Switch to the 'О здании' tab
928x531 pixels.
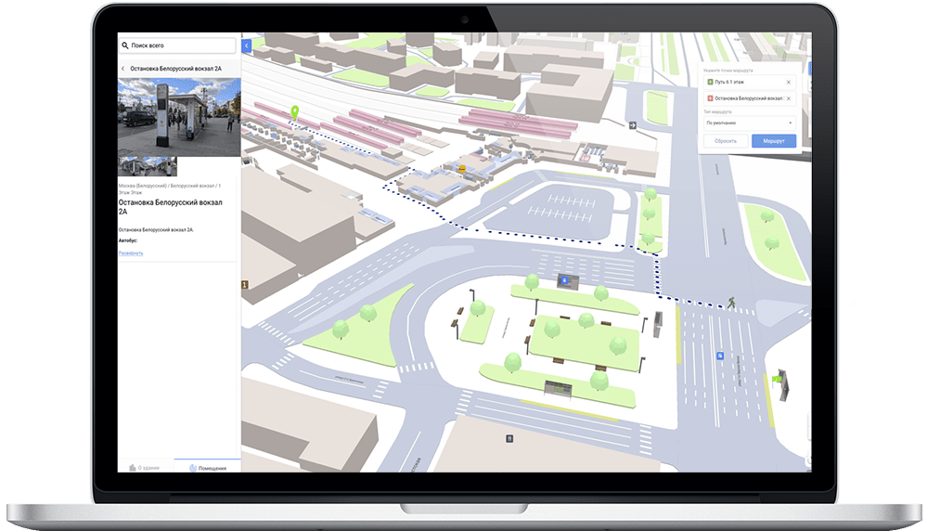point(146,467)
